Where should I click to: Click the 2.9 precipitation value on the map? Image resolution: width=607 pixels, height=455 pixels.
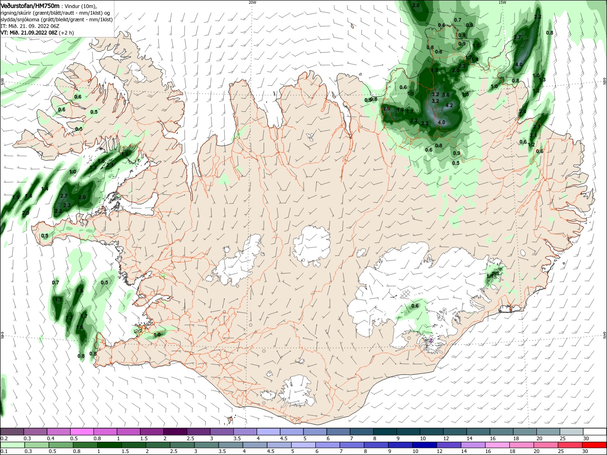point(386,109)
